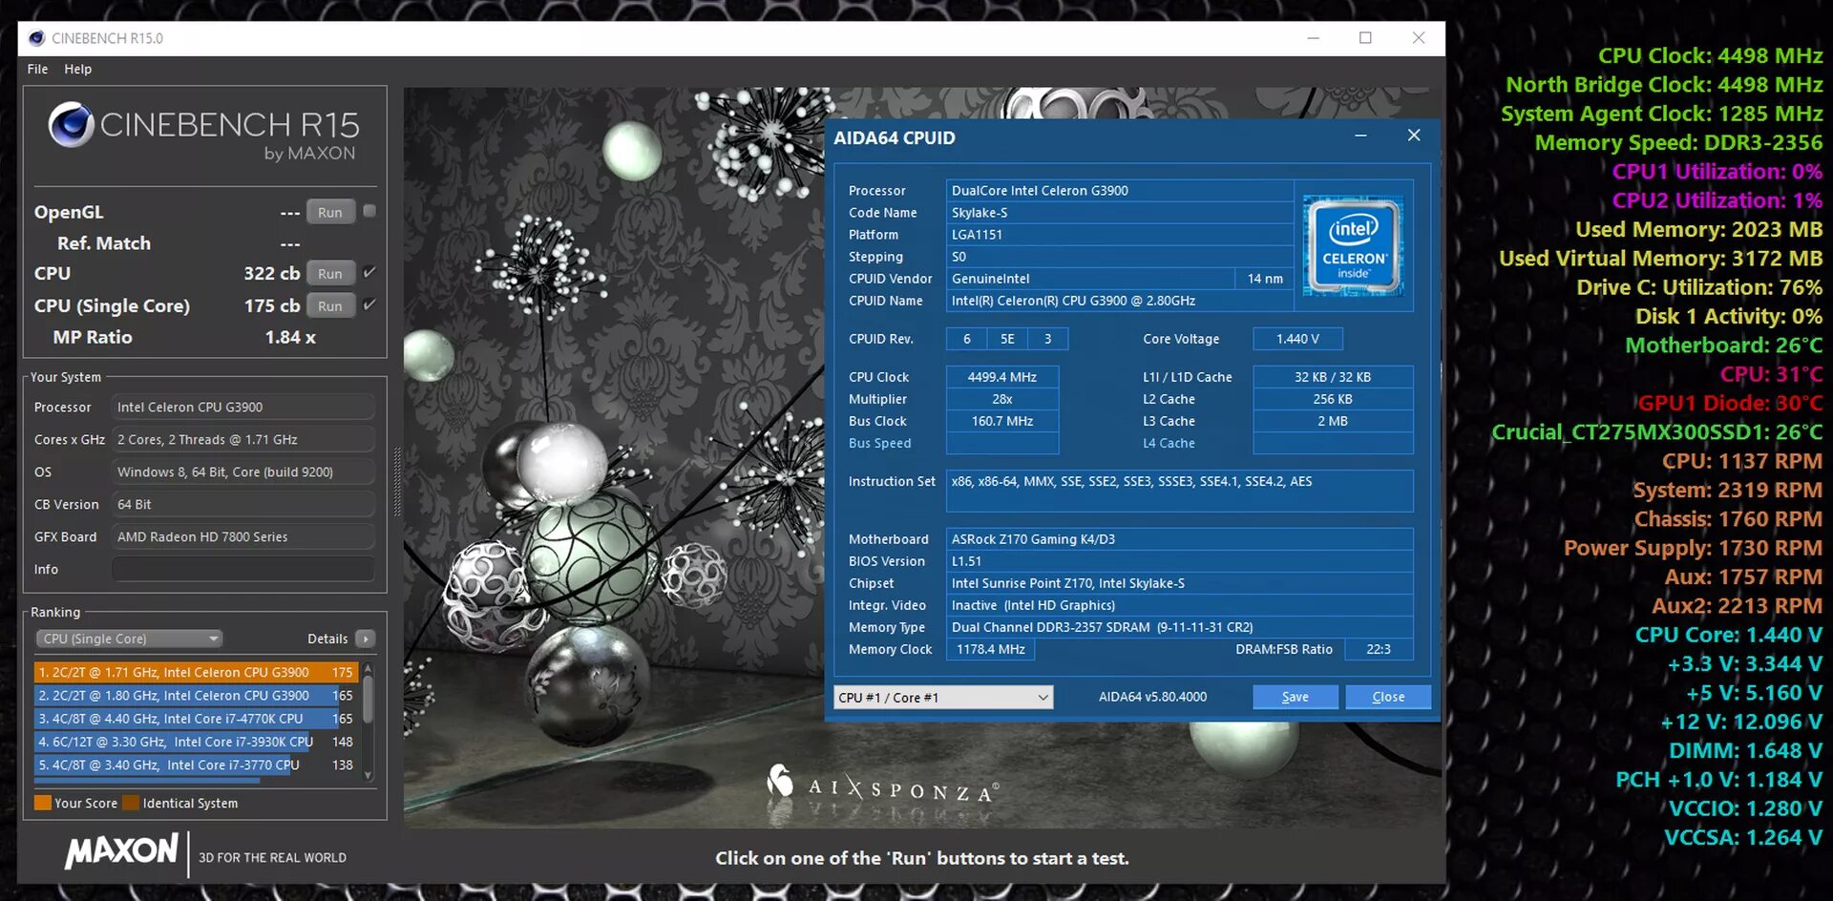1833x901 pixels.
Task: Click the Memory Type value Dual Channel DDR3-2357
Action: 1180,627
